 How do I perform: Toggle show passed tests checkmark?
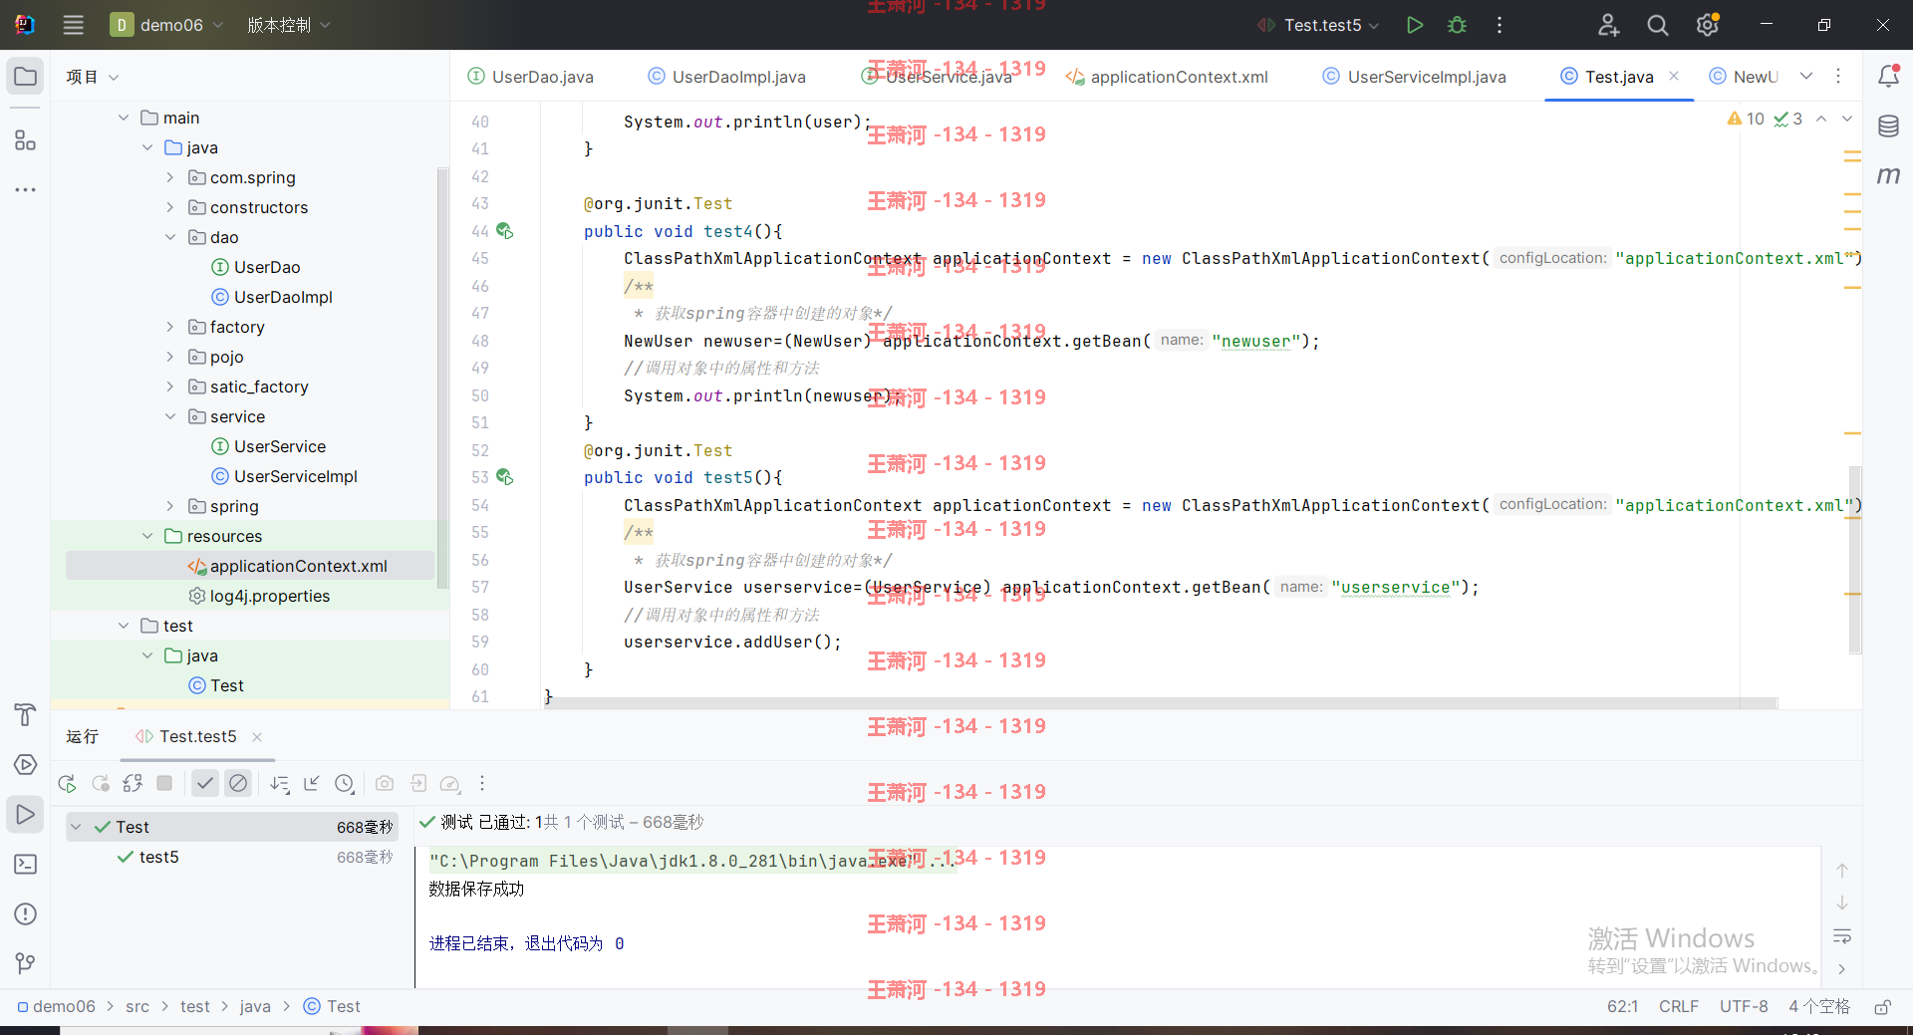pos(204,783)
